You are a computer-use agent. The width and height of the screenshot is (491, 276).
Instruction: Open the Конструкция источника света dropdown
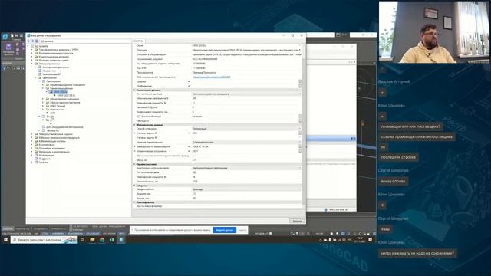[300, 168]
